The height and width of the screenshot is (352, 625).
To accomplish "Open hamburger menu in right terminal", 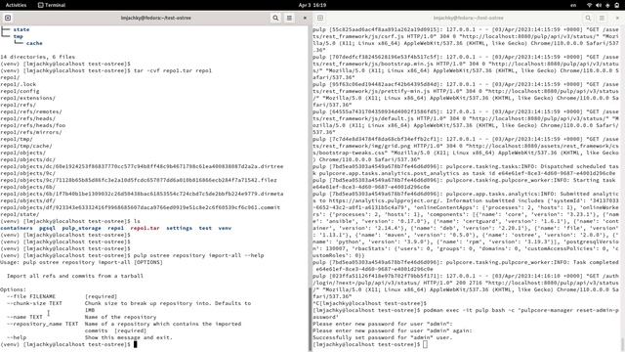I will 602,18.
